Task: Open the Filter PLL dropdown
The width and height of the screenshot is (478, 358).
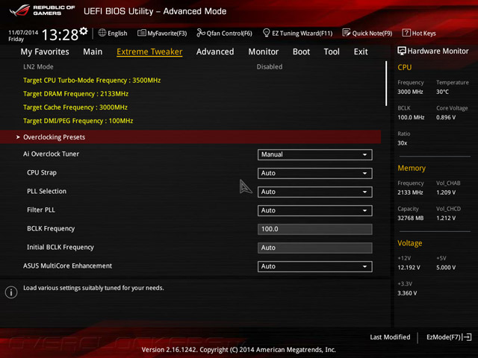Action: coord(315,210)
